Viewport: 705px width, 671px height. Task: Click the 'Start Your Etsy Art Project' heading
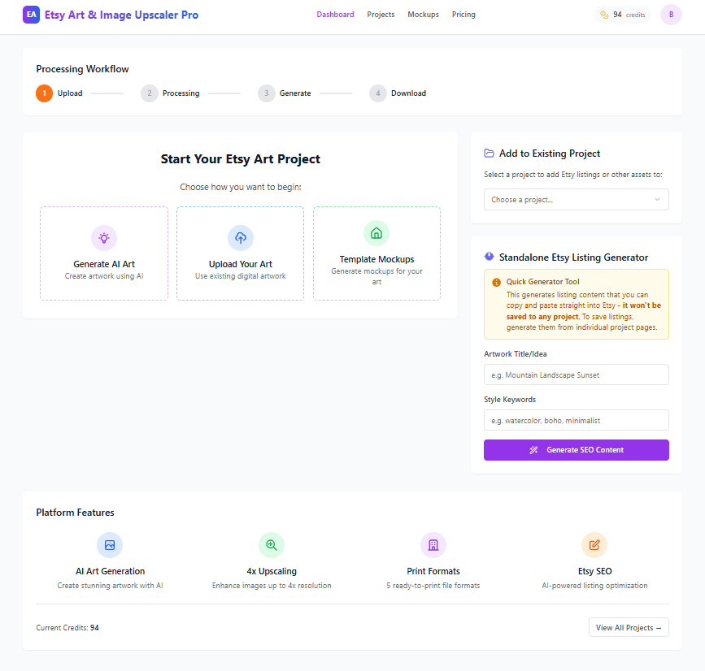tap(241, 159)
